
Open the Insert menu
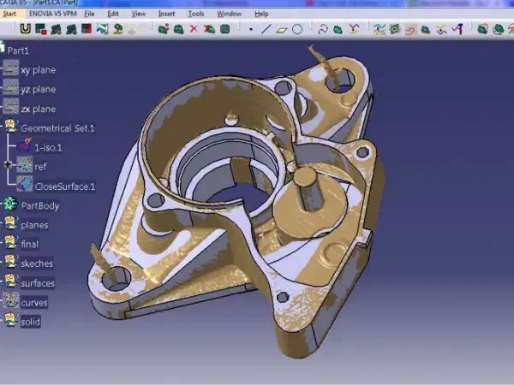coord(167,14)
